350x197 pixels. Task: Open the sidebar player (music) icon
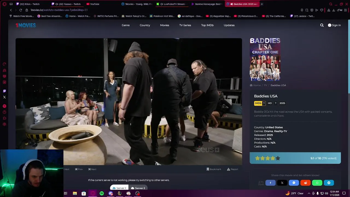(x=4, y=106)
